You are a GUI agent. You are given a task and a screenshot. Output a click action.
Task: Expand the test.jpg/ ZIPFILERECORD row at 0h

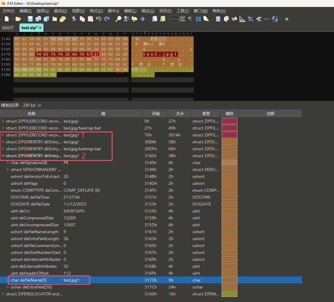[x=3, y=121]
